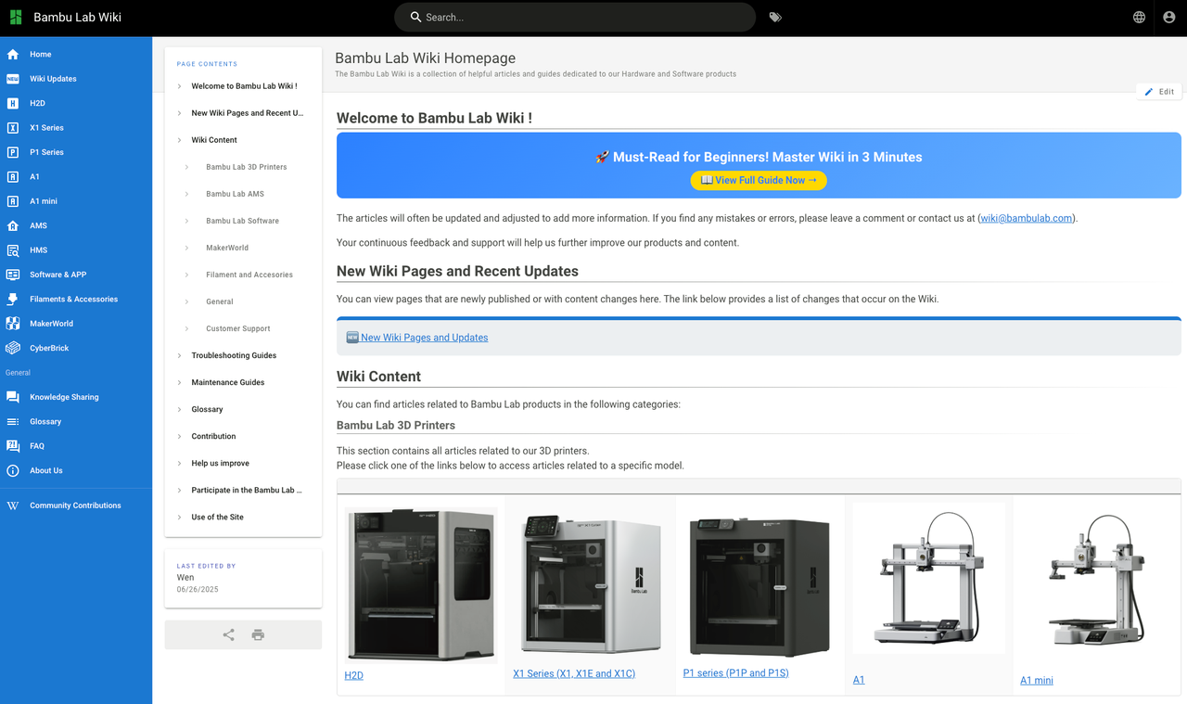Open tags browser via the tag icon

(x=775, y=18)
